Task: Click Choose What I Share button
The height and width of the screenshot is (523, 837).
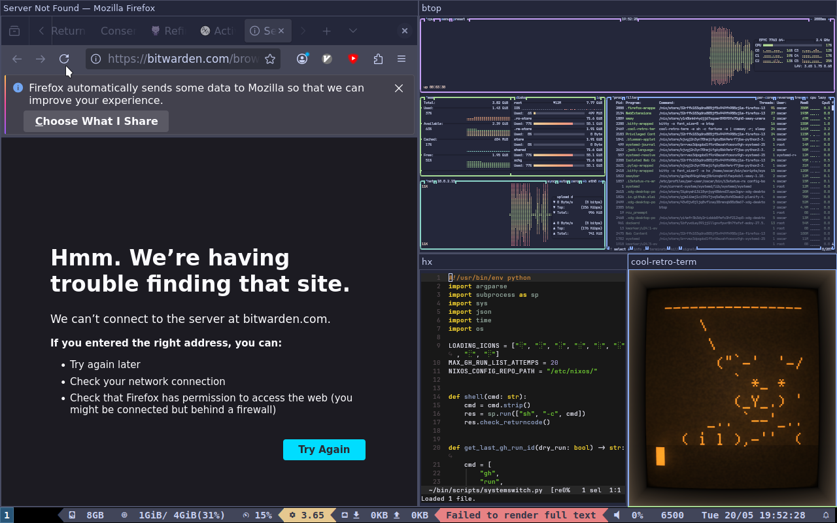Action: (96, 121)
